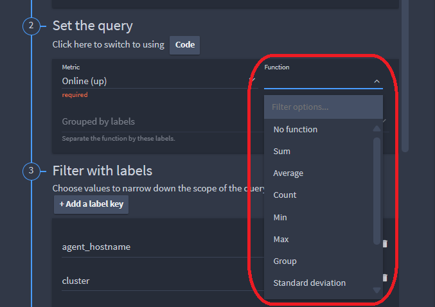The image size is (435, 307).
Task: Click the dropdown list scroll-up arrow
Action: [x=377, y=128]
